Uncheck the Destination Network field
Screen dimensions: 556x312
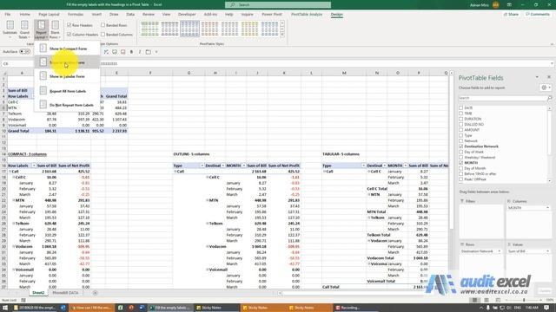tap(461, 146)
